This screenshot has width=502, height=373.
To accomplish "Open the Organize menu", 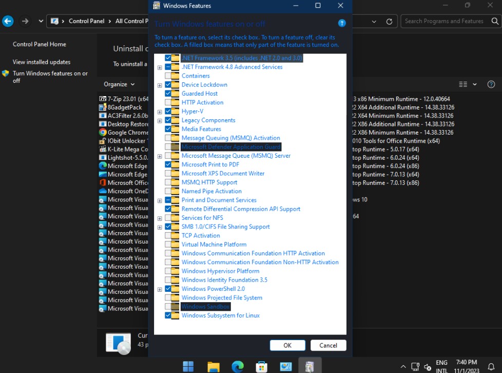I will (x=119, y=84).
